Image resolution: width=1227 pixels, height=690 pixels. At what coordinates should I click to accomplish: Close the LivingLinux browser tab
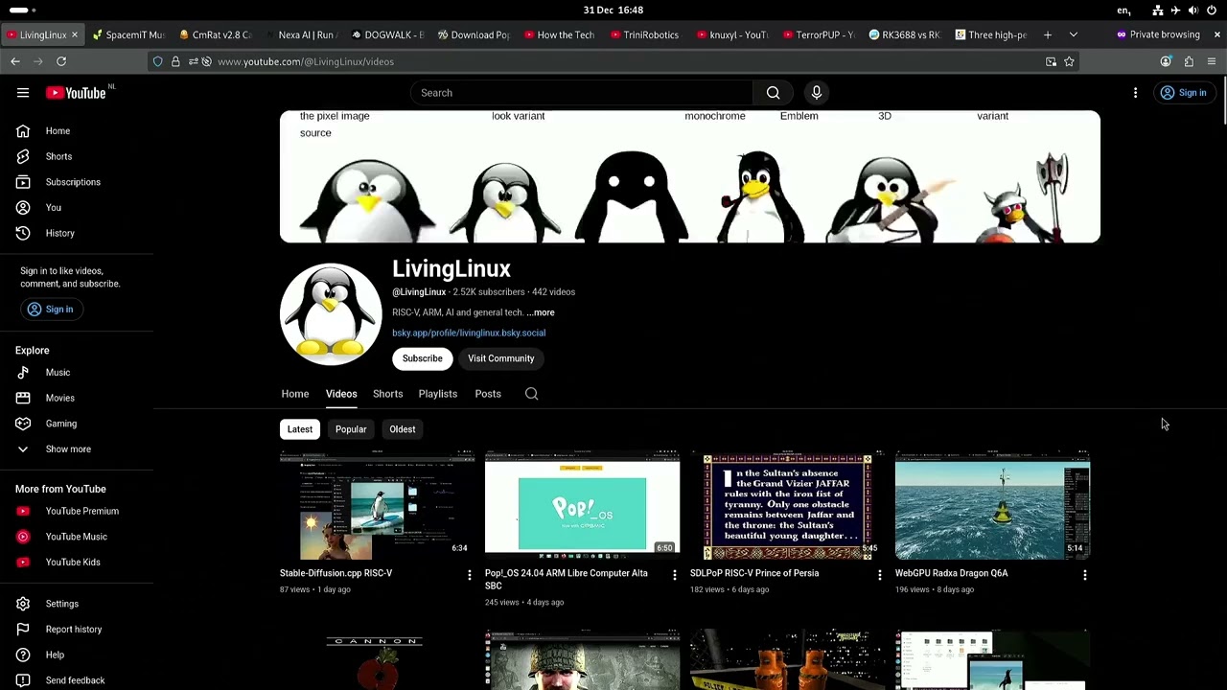75,34
